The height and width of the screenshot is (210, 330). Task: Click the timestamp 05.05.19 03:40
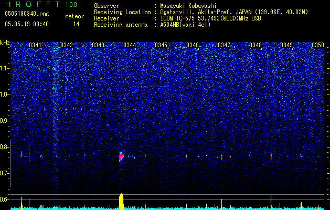tap(27, 24)
